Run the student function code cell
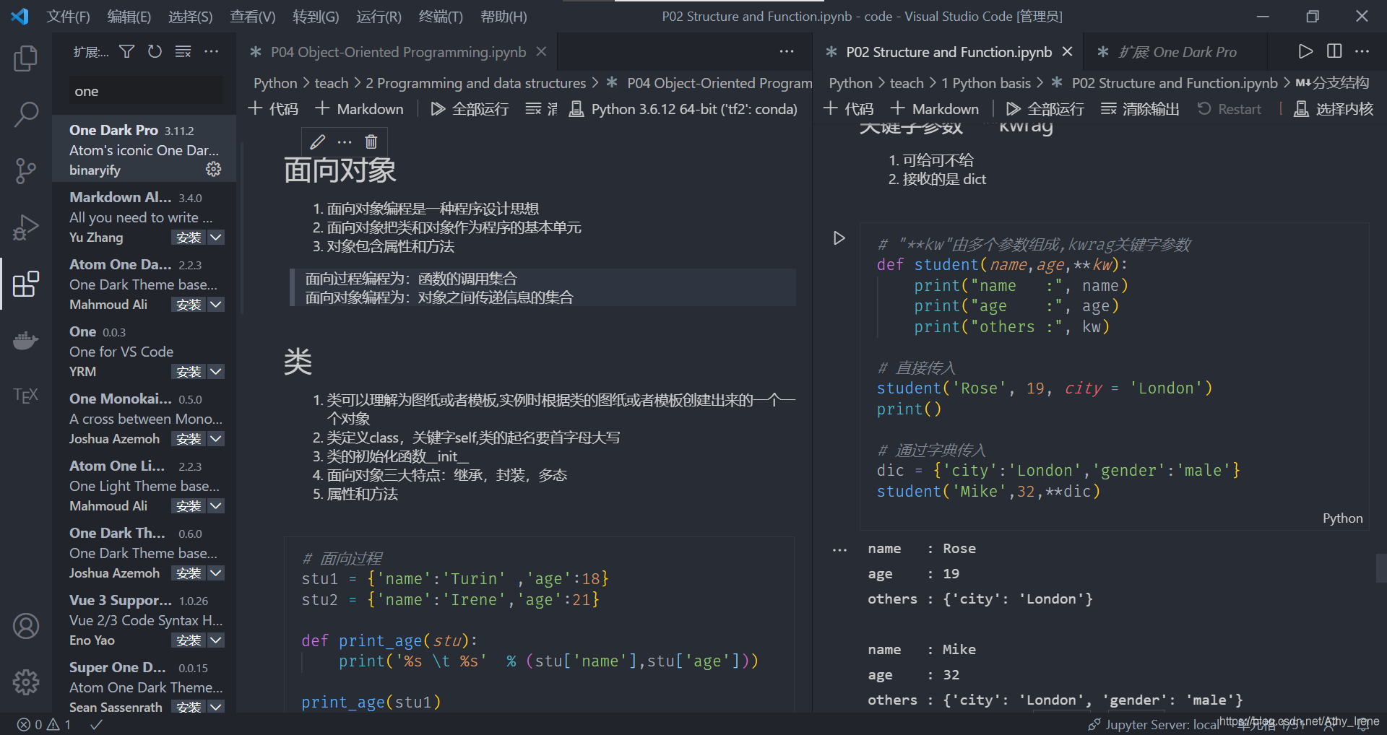This screenshot has width=1387, height=735. (x=839, y=238)
